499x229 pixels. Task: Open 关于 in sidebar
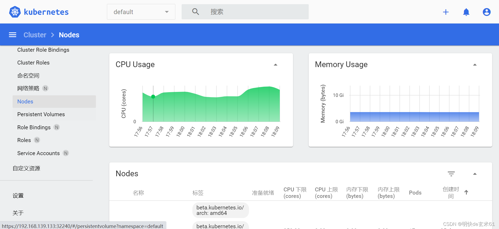click(x=18, y=213)
